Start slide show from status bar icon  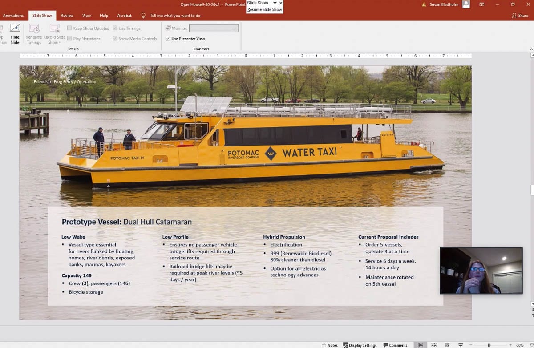click(x=460, y=345)
